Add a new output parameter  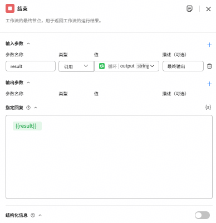coord(209,84)
